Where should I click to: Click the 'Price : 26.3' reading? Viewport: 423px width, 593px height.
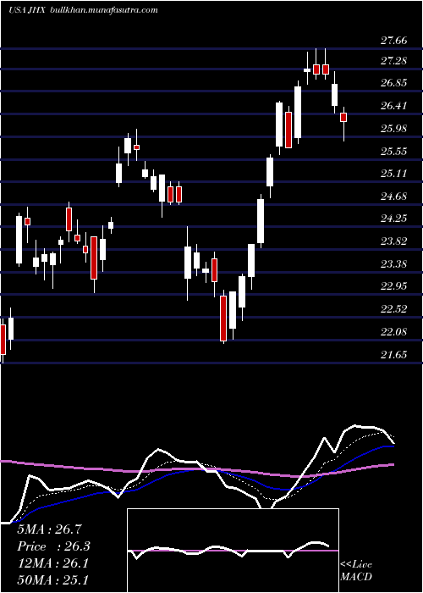point(54,546)
